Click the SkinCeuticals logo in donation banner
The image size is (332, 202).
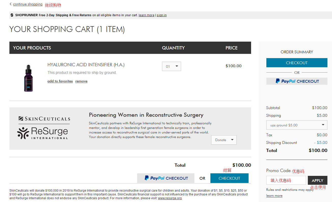point(44,119)
